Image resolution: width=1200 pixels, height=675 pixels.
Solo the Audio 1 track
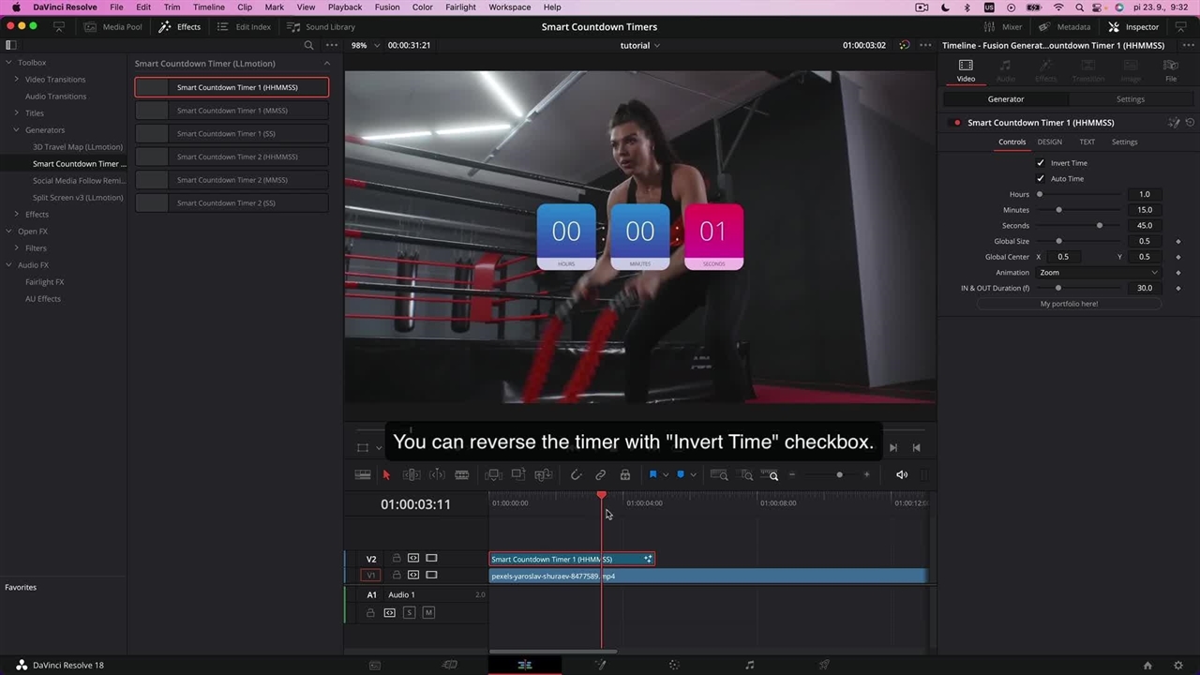click(409, 612)
